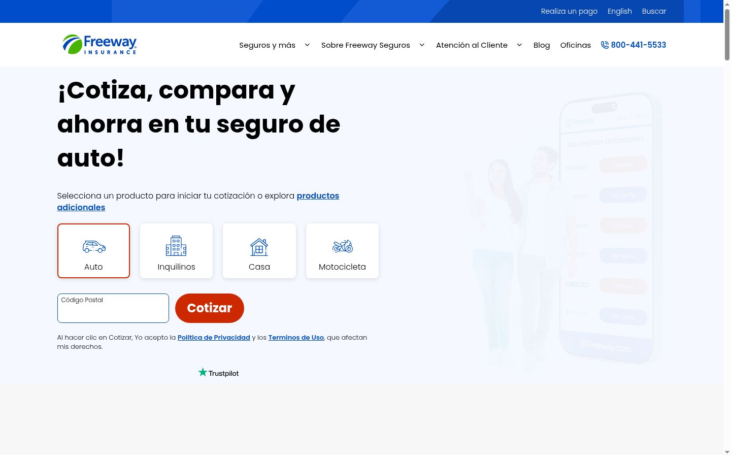The height and width of the screenshot is (457, 731).
Task: Click the scrollbar down arrow
Action: [727, 452]
